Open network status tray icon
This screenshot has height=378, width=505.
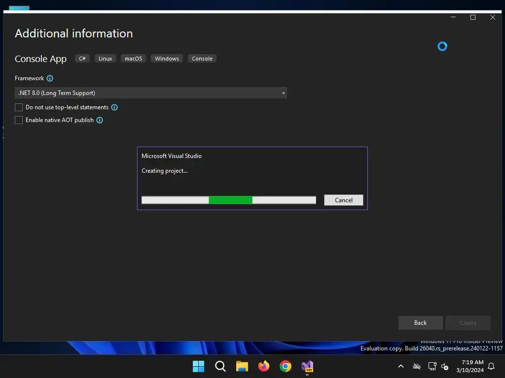[x=432, y=366]
